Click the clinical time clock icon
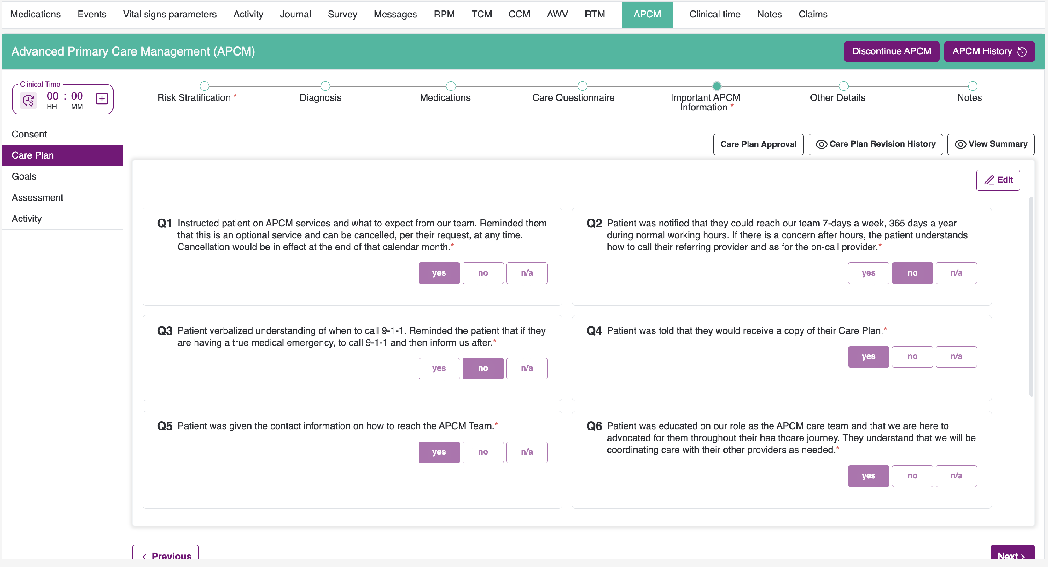 [x=29, y=100]
